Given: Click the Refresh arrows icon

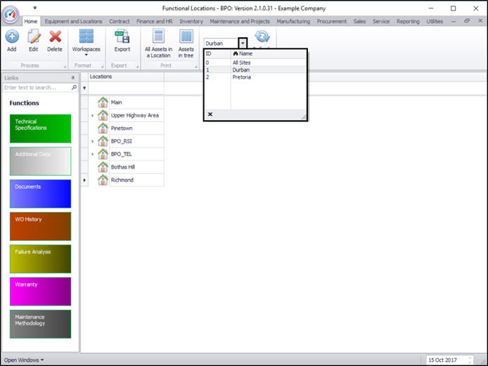Looking at the screenshot, I should click(x=262, y=37).
